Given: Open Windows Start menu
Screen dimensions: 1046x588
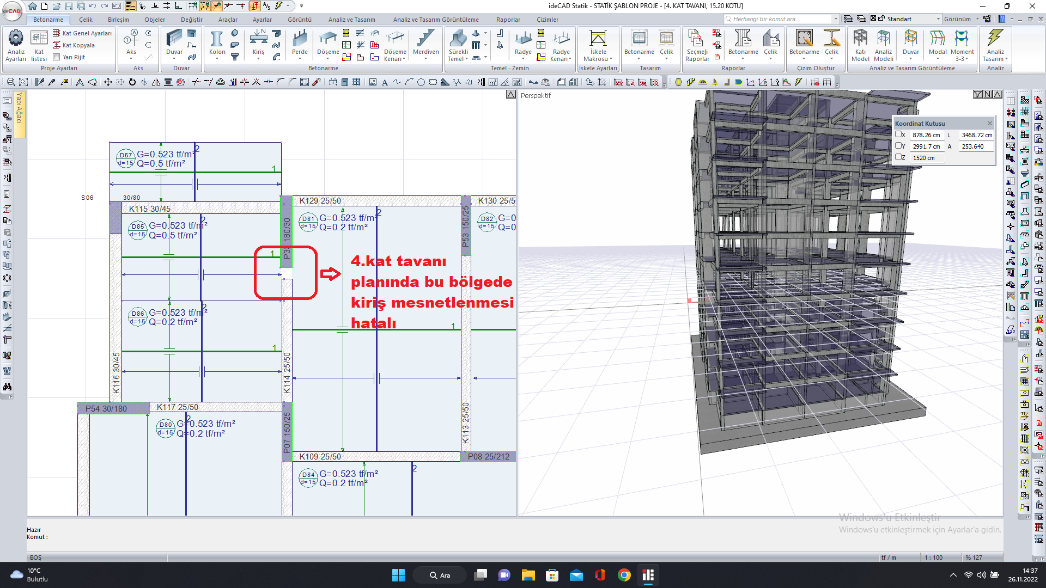Looking at the screenshot, I should point(398,575).
